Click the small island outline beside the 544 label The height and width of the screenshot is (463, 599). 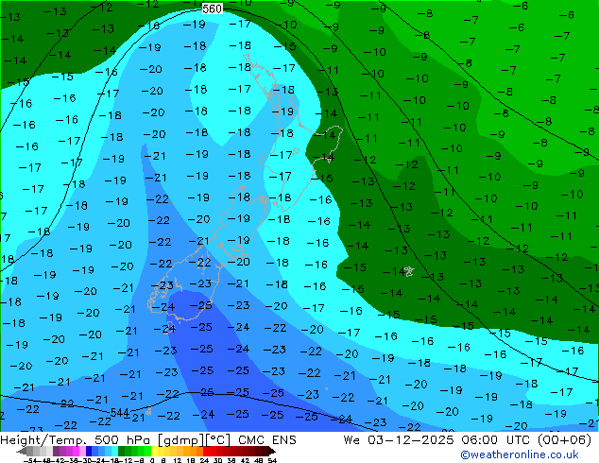pyautogui.click(x=148, y=411)
